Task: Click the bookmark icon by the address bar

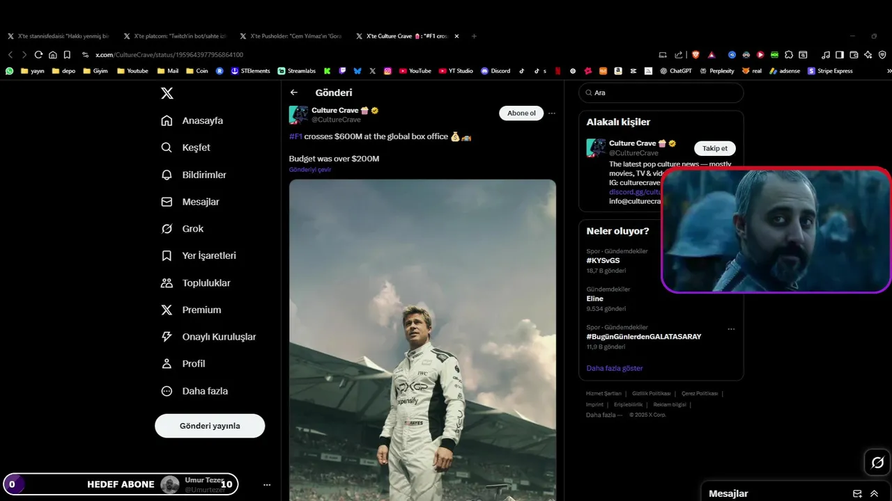Action: (67, 54)
